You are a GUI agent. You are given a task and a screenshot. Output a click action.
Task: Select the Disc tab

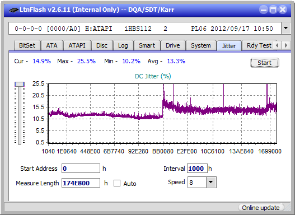pyautogui.click(x=102, y=45)
